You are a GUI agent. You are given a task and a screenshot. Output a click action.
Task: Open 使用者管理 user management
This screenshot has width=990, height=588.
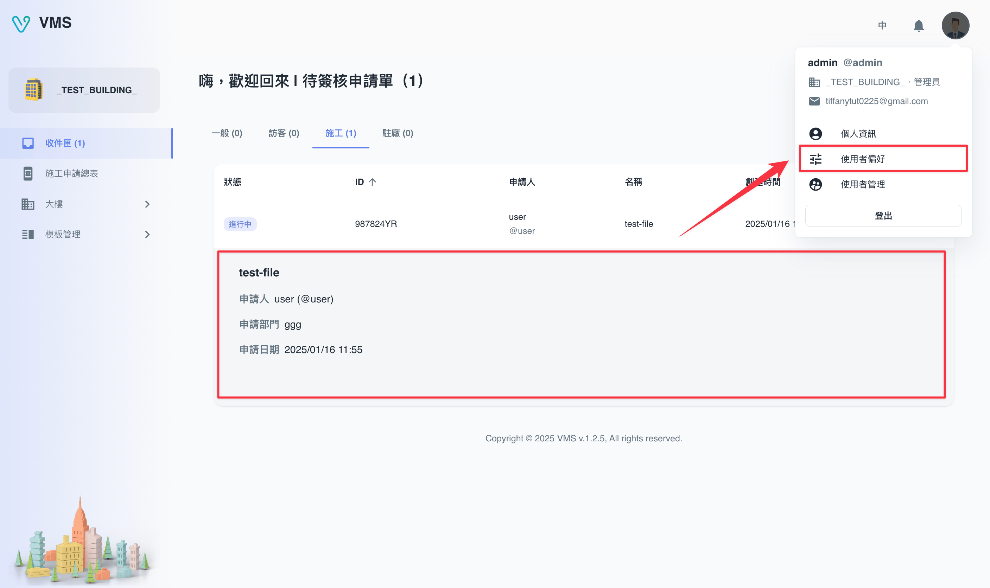(x=863, y=185)
